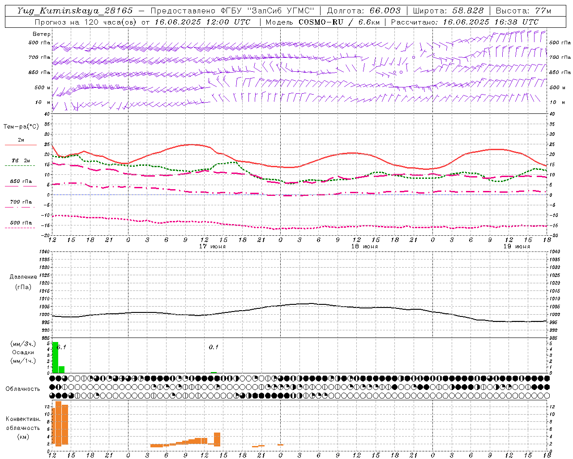This screenshot has height=459, width=573.
Task: Click the 19 июня date label
Action: click(517, 247)
